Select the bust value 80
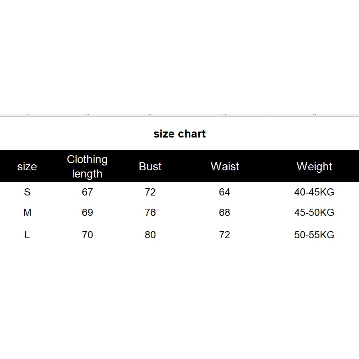The image size is (359, 359). [150, 235]
